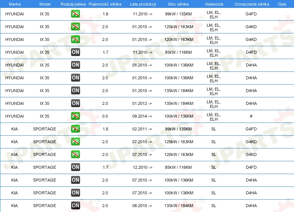The width and height of the screenshot is (294, 212).
Task: Click the PB fuel icon for Kia Sportage 1.6
Action: [x=75, y=129]
